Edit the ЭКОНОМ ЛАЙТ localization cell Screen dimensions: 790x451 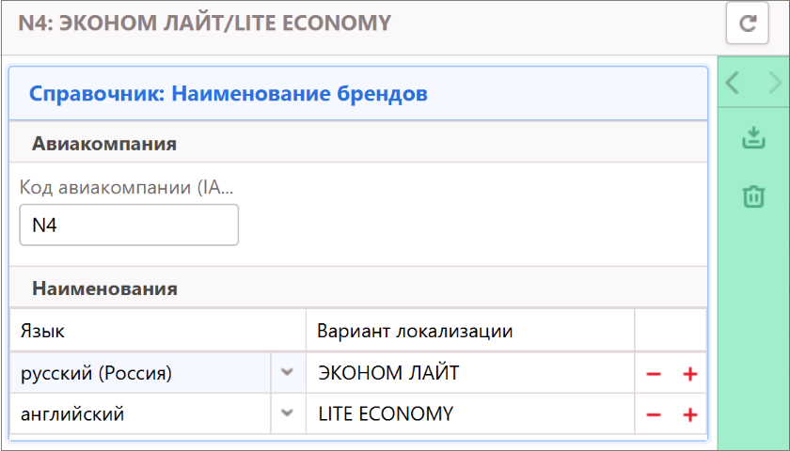[x=470, y=373]
